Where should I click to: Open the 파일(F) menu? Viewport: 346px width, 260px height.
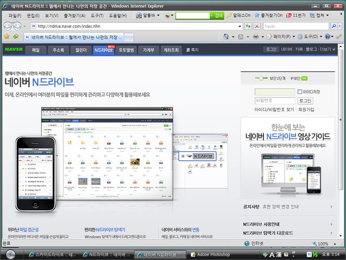[15, 16]
